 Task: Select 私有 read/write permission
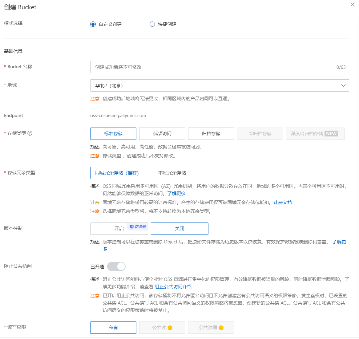point(113,327)
